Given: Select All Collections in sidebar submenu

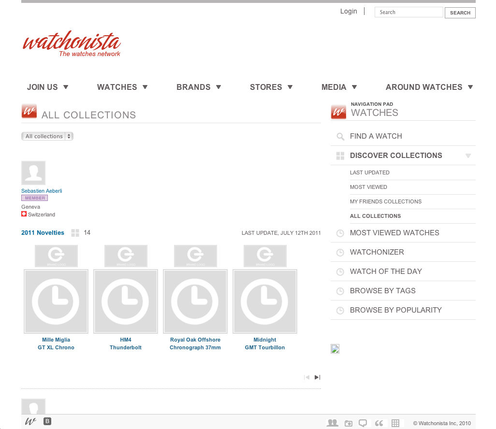Looking at the screenshot, I should [375, 216].
